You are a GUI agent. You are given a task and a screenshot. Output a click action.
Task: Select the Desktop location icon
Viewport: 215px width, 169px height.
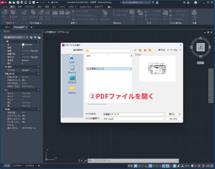(72, 79)
